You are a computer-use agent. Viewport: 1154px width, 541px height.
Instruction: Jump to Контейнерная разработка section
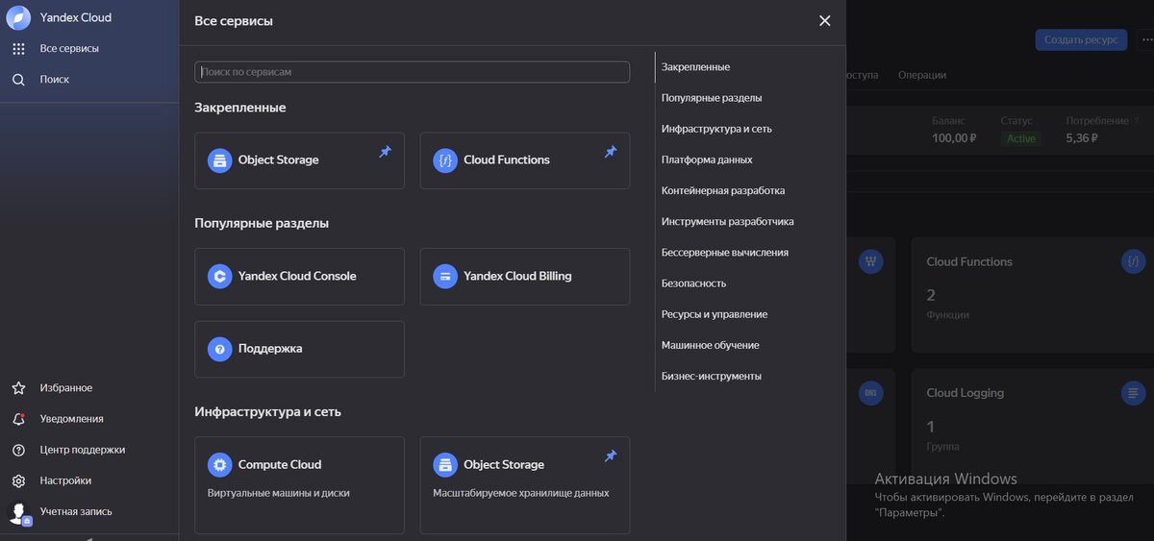[x=723, y=190]
